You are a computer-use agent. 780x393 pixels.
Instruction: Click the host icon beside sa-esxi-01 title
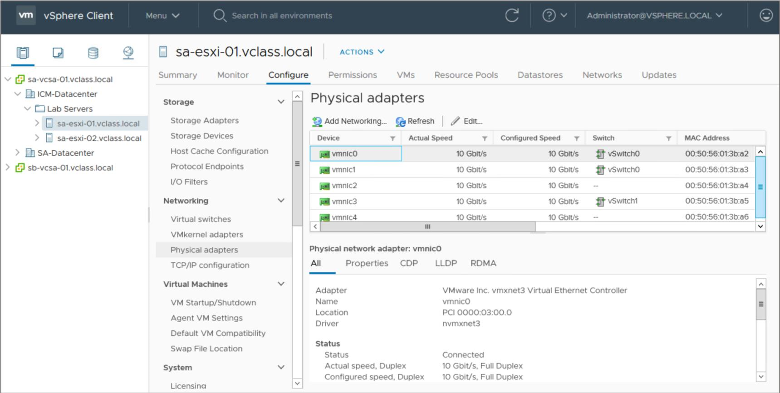(x=163, y=52)
